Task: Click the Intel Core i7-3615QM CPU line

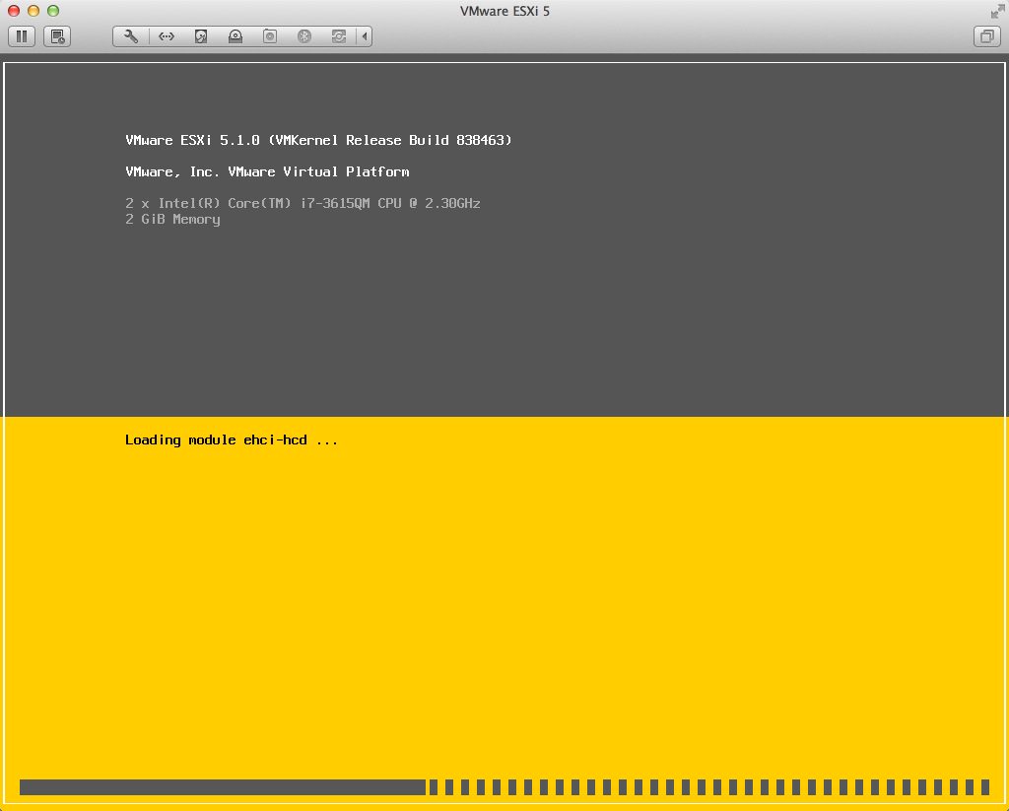Action: 303,203
